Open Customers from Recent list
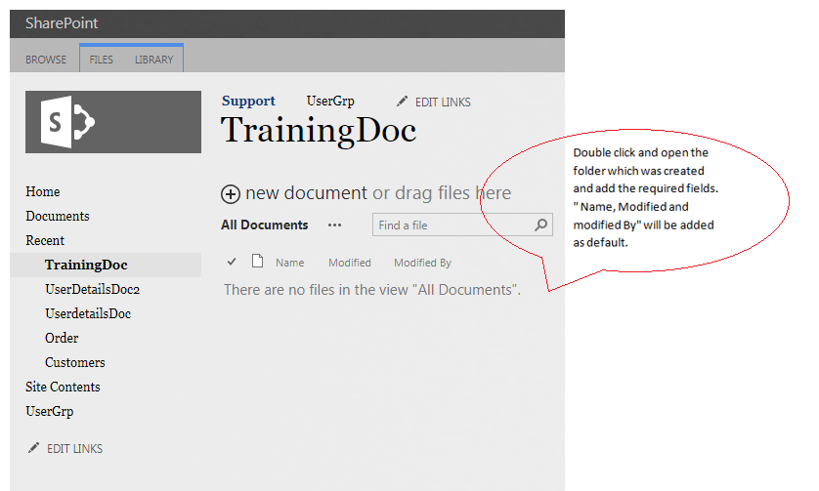 [x=74, y=362]
